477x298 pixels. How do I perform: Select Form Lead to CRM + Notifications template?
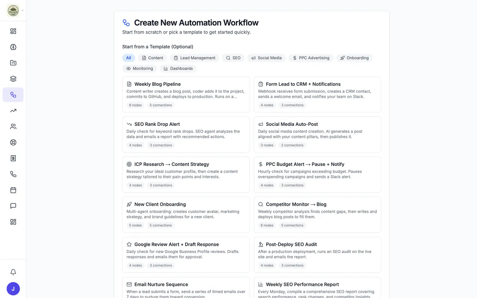click(x=317, y=94)
